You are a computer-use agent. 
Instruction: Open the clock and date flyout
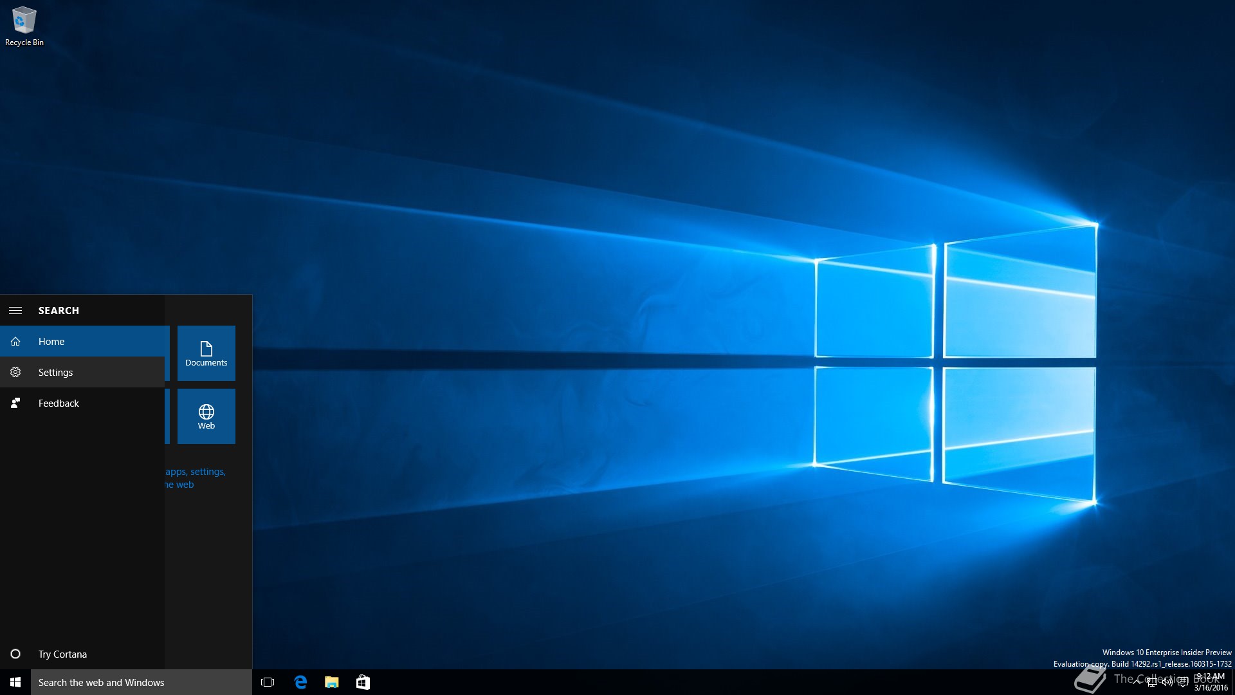(1211, 682)
